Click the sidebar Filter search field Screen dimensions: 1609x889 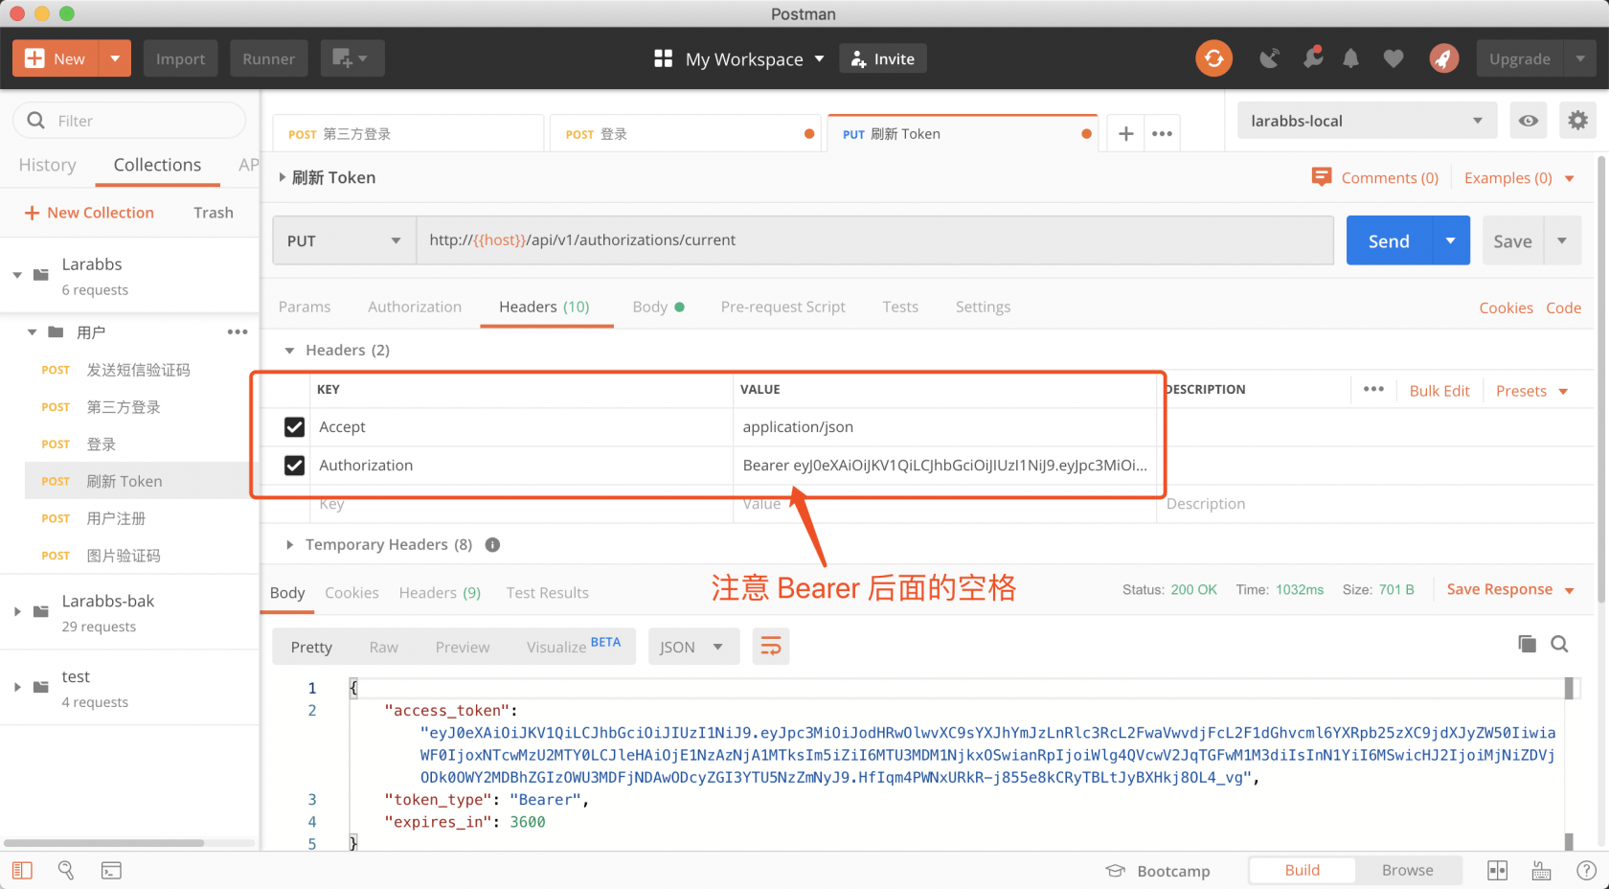pos(129,121)
